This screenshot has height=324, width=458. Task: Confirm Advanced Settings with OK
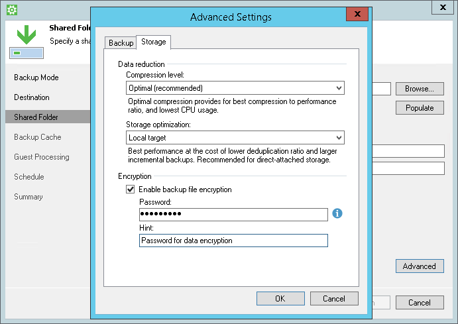click(x=280, y=298)
